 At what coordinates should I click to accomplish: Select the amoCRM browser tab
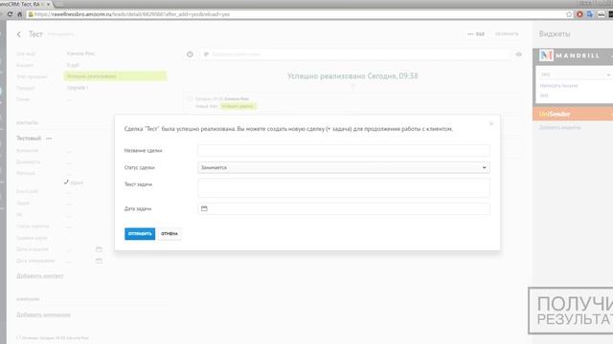(23, 4)
